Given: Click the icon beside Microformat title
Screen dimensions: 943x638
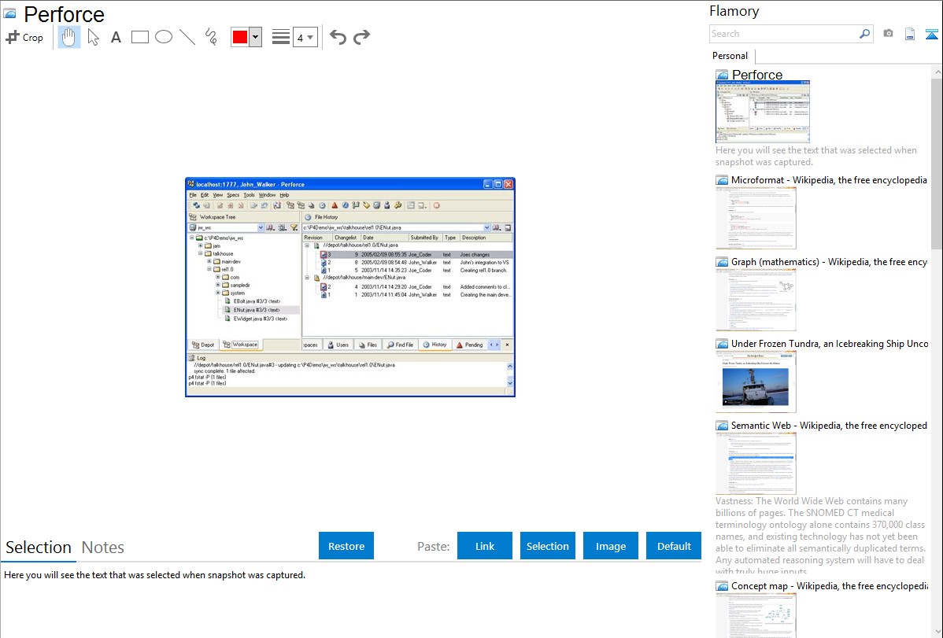Looking at the screenshot, I should pyautogui.click(x=722, y=180).
